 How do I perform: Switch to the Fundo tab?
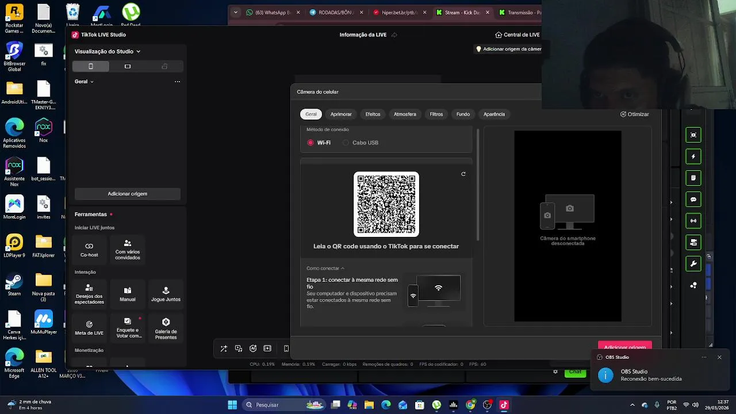[x=463, y=114]
